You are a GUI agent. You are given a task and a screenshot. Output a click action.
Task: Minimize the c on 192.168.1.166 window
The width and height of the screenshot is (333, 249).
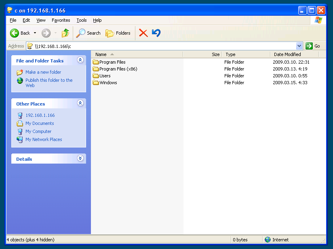tap(302, 10)
